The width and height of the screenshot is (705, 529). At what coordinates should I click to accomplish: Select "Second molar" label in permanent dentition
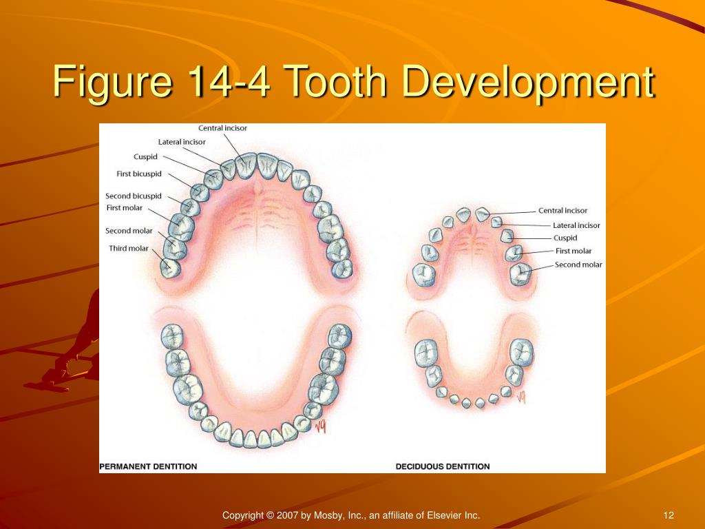coord(129,231)
